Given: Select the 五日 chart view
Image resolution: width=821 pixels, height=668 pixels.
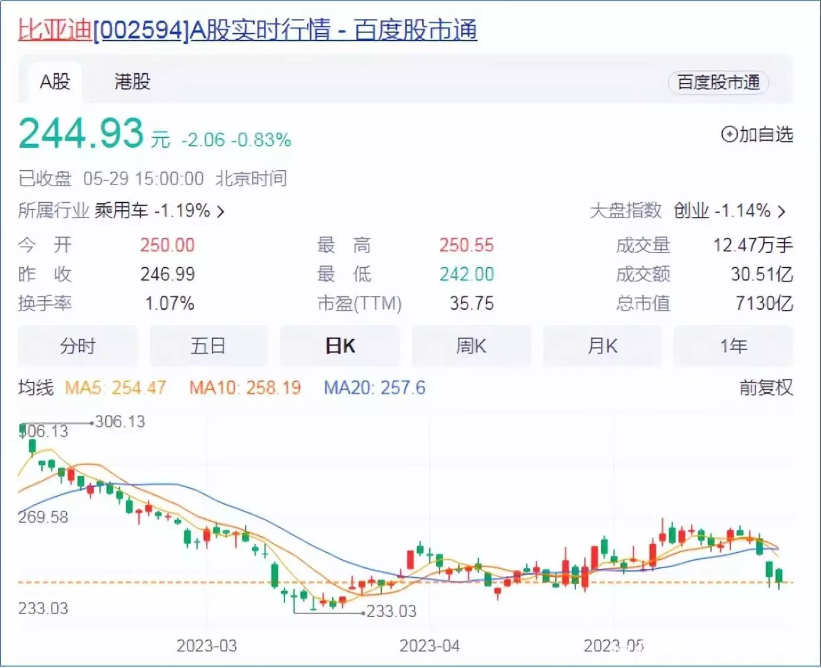Looking at the screenshot, I should [208, 346].
